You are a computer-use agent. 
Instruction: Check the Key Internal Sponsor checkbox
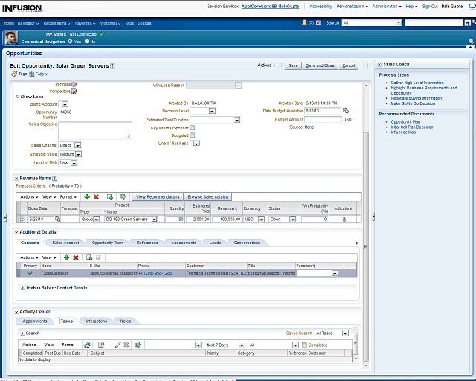coord(193,128)
